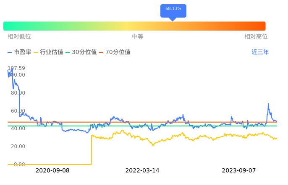
Task: Click the 2022-03-14 date axis label
Action: point(142,171)
